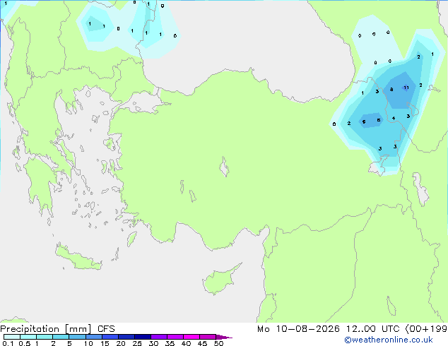
Task: Click the '4' precipitation value on map
Action: click(394, 118)
